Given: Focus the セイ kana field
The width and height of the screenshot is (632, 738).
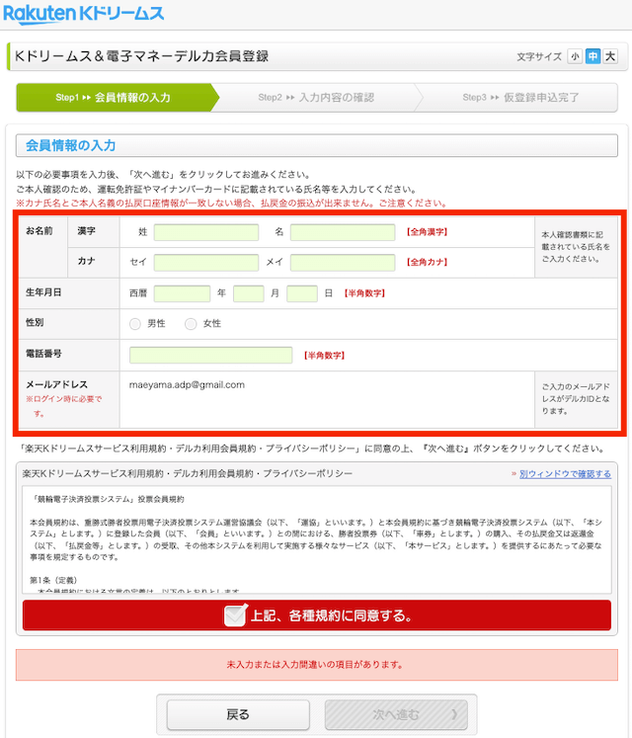Looking at the screenshot, I should click(x=206, y=262).
